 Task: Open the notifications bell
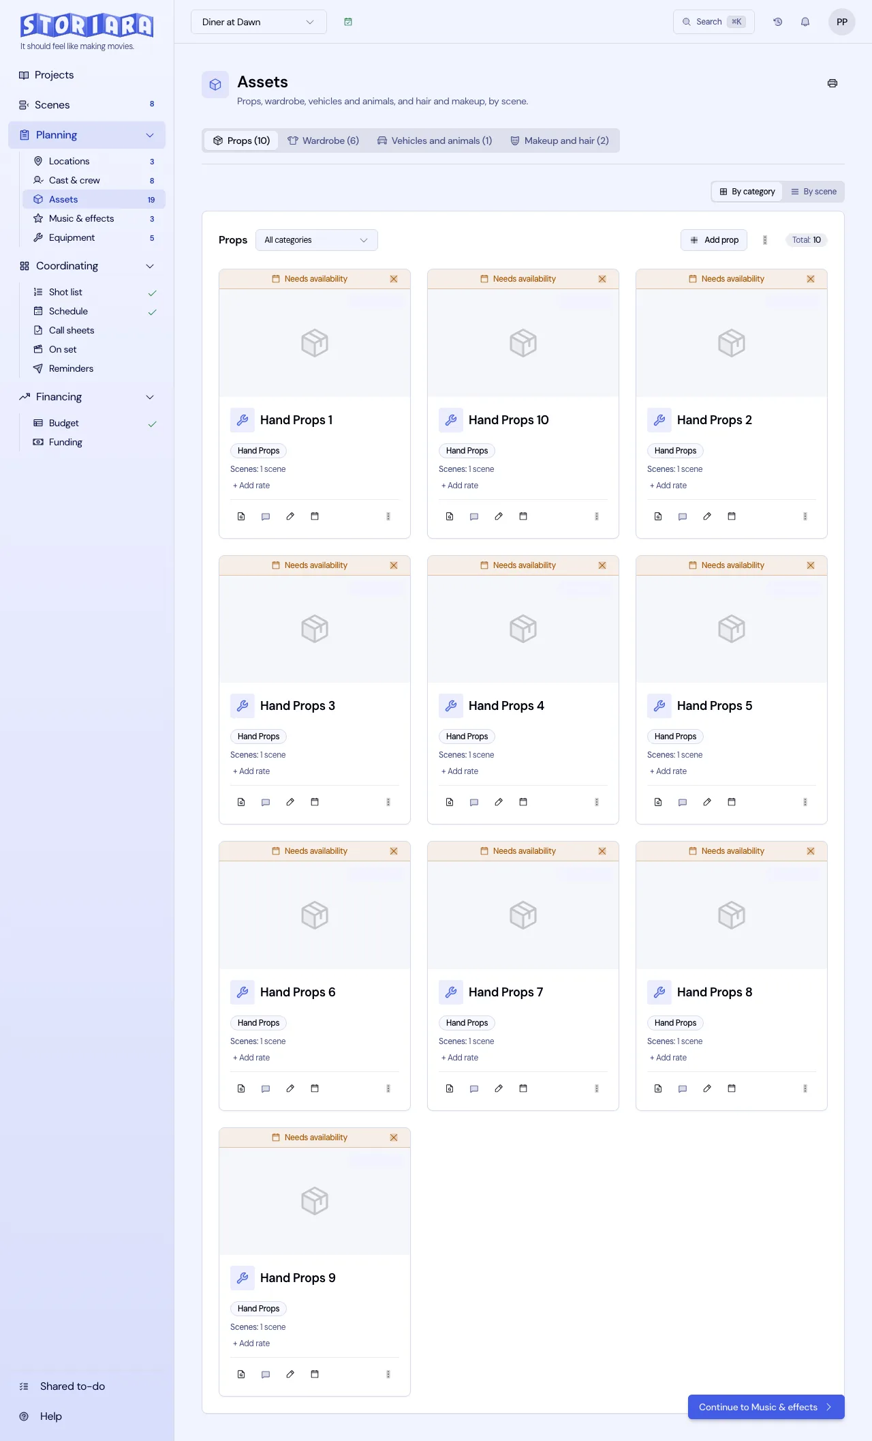805,22
